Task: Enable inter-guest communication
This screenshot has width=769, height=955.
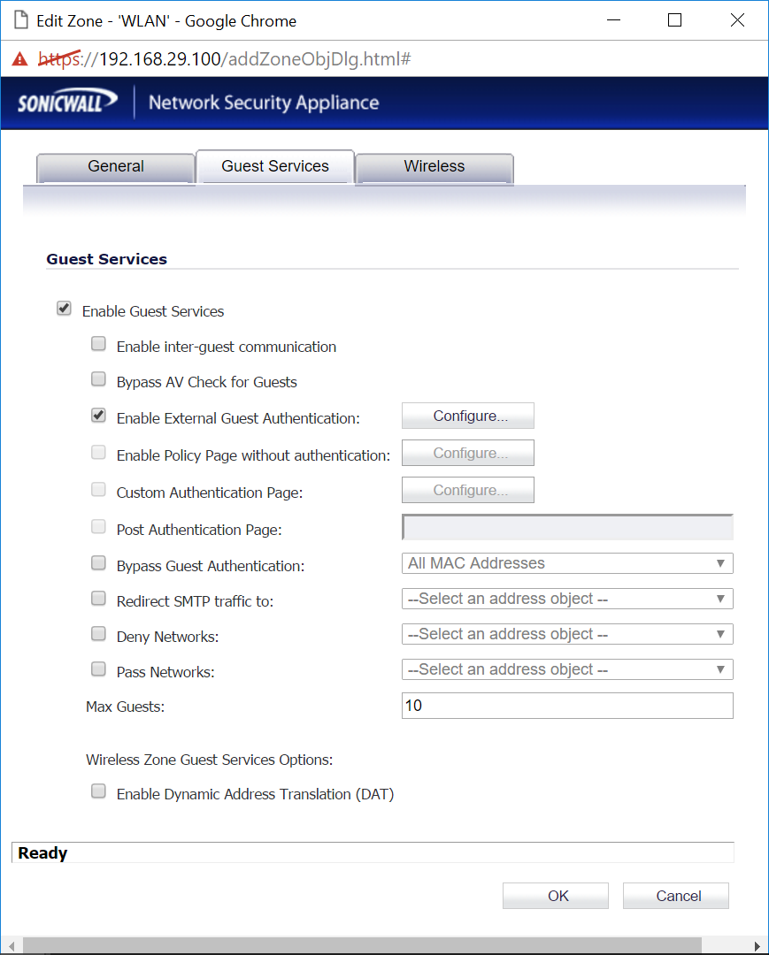Action: pos(98,343)
